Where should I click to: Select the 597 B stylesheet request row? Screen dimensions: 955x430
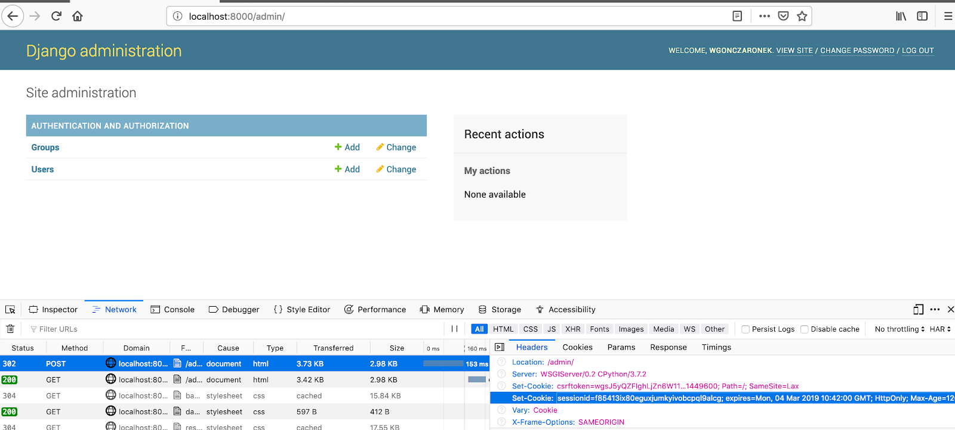[x=245, y=412]
